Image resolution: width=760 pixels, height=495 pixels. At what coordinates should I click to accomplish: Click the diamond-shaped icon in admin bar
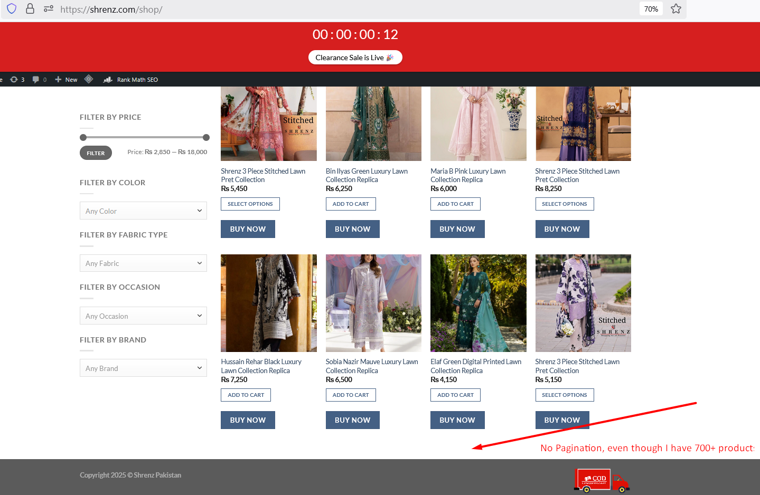89,79
